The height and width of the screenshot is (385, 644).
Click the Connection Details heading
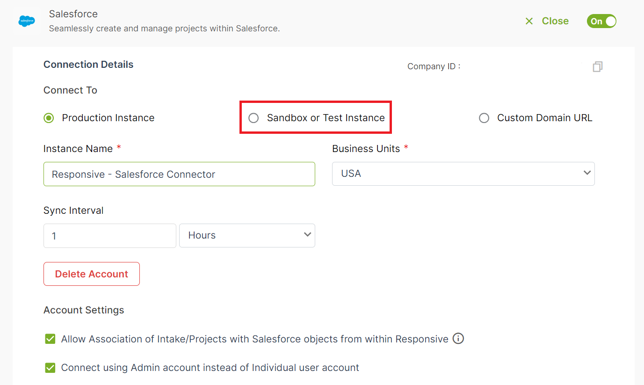88,65
